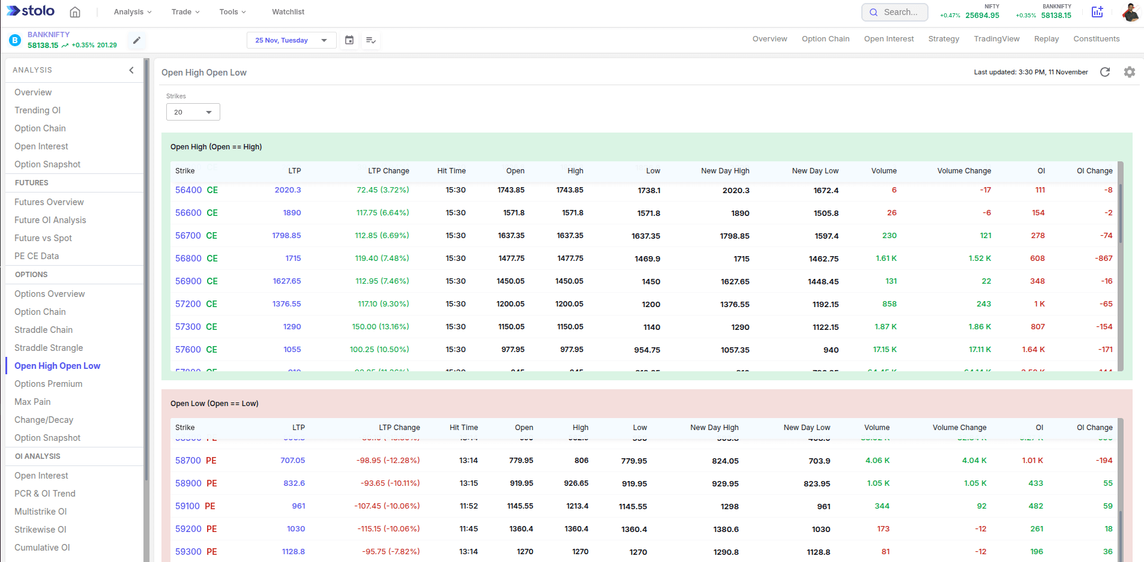Click the add chart icon in header
This screenshot has width=1144, height=562.
click(x=1097, y=12)
